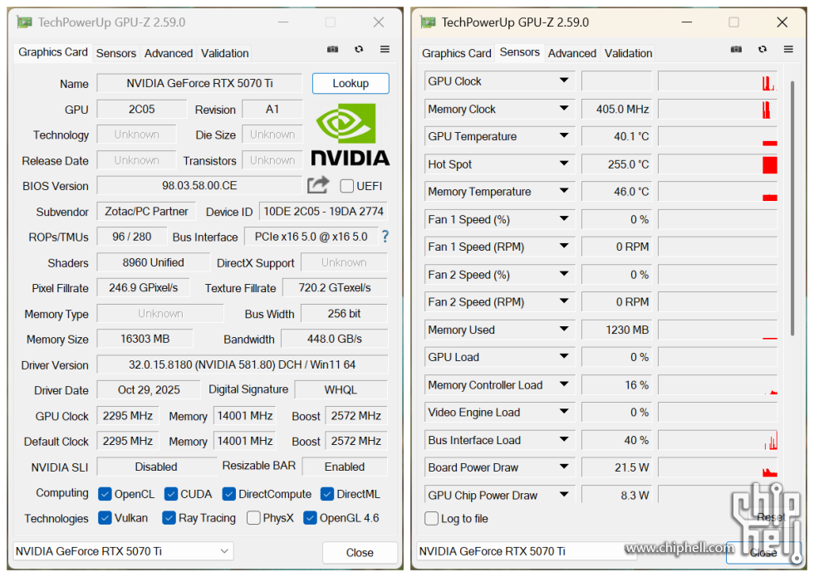The image size is (814, 577).
Task: Switch to Advanced tab in right window
Action: pos(572,53)
